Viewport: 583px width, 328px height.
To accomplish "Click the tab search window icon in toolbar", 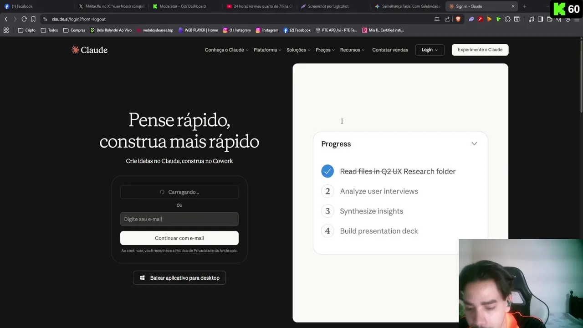I will pyautogui.click(x=517, y=19).
